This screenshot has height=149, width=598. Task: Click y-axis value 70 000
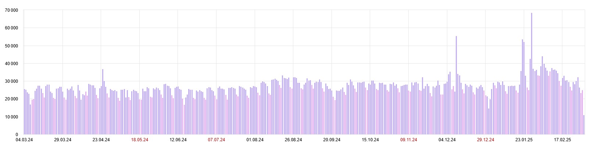tap(11, 10)
